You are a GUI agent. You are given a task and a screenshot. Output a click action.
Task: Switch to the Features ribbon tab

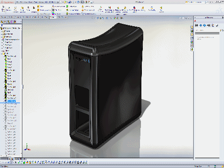point(4,17)
